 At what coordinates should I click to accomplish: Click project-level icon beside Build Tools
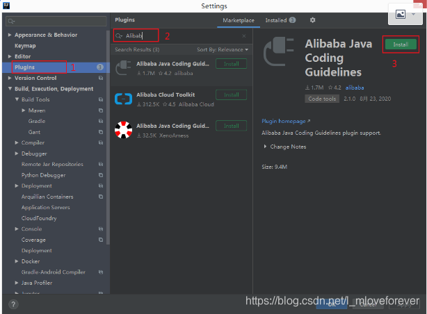tap(101, 99)
